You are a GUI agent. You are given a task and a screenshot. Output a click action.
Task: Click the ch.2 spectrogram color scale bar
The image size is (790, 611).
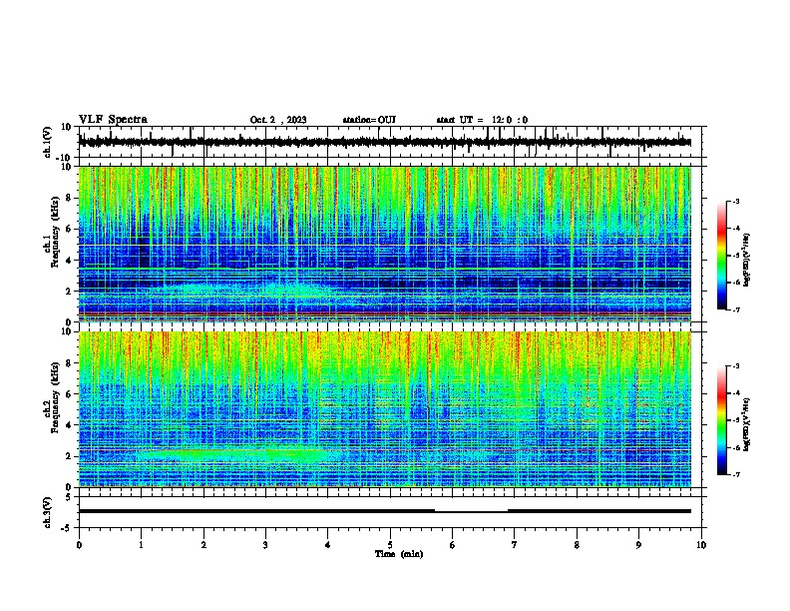[x=721, y=420]
